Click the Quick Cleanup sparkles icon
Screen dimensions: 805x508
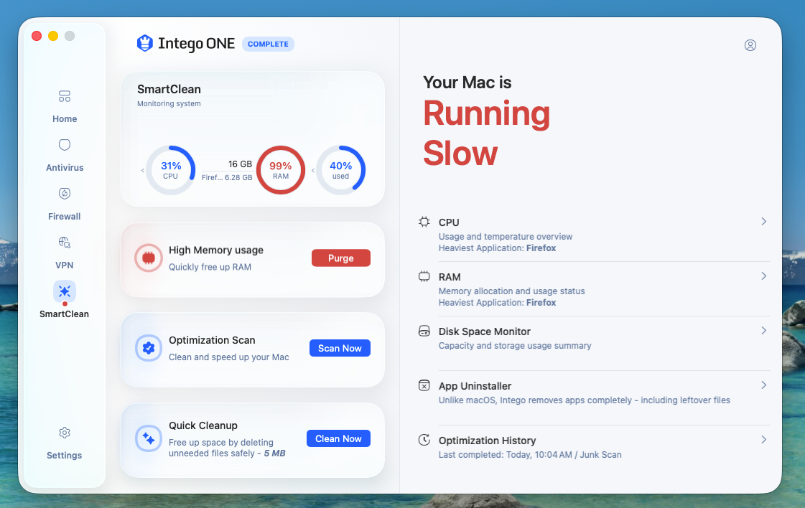[149, 438]
